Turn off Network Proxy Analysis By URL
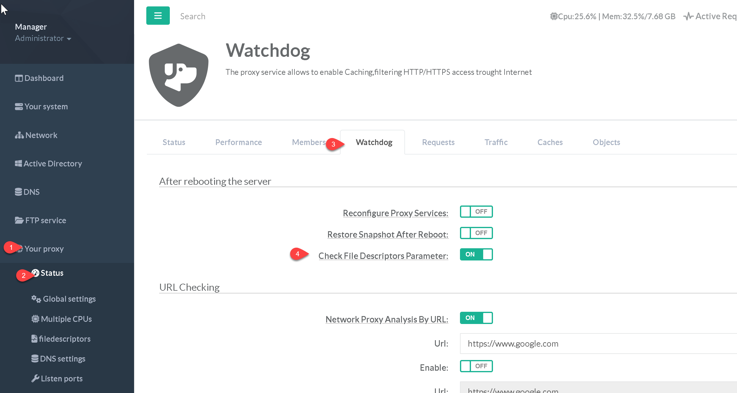Viewport: 737px width, 393px height. tap(476, 318)
